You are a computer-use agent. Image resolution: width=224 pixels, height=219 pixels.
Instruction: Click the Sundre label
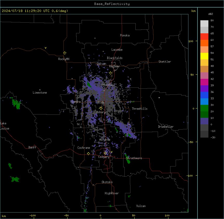[x=76, y=102]
